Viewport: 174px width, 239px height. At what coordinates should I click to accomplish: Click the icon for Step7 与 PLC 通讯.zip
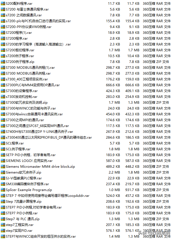[3, 219]
